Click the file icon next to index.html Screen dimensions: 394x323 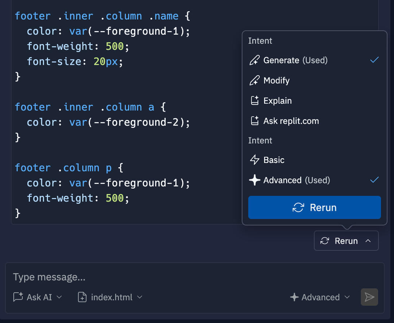(x=82, y=297)
